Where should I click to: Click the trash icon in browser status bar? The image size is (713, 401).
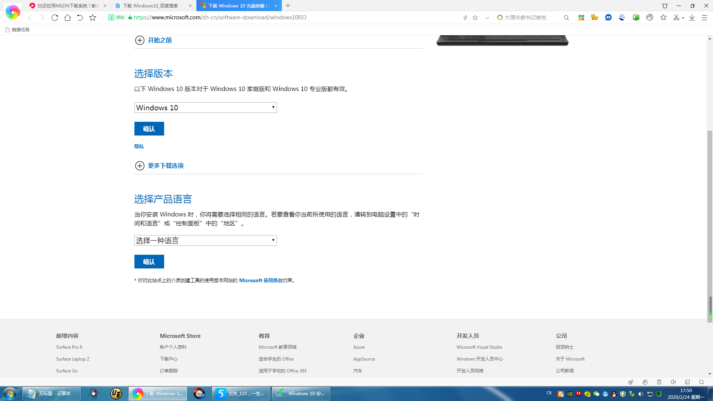[x=659, y=382]
